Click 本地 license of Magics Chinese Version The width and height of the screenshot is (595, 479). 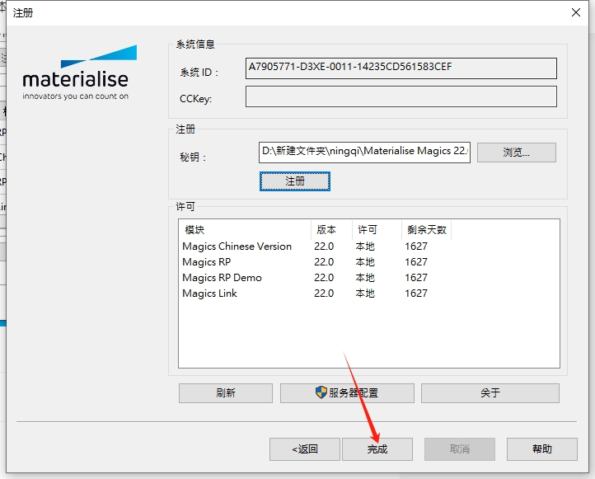365,247
